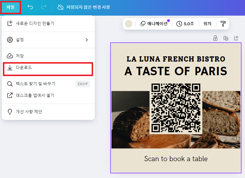Viewport: 245px width, 178px height.
Task: Open the 파일 menu
Action: click(x=11, y=7)
